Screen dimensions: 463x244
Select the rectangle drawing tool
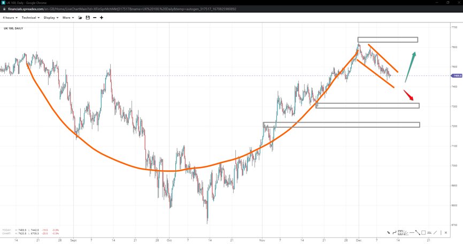423,233
